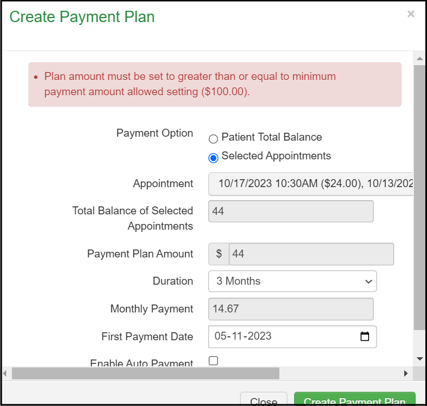Select the Selected Appointments radio option
427x406 pixels.
213,158
